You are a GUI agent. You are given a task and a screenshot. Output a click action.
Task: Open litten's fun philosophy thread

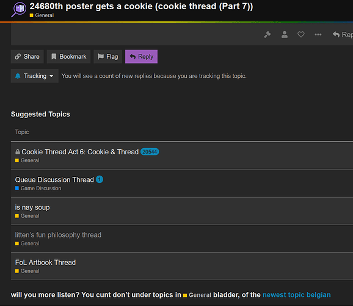tap(58, 235)
